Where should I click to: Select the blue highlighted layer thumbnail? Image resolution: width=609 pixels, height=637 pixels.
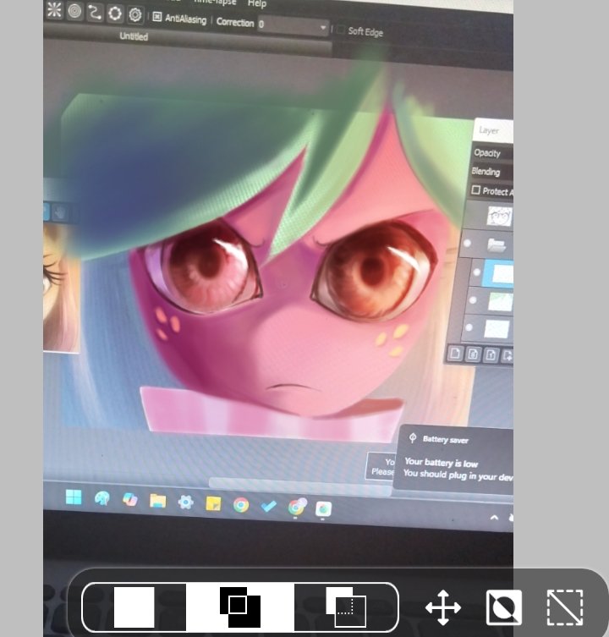[502, 274]
